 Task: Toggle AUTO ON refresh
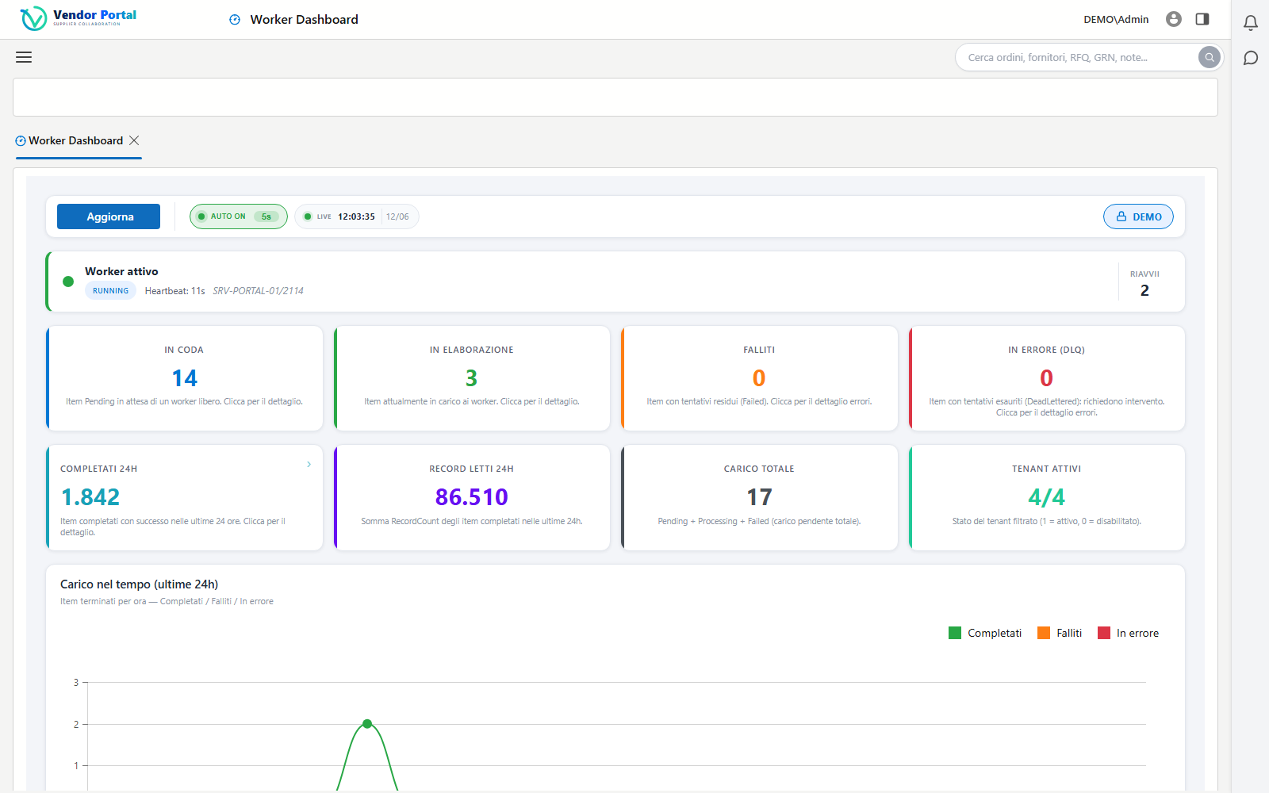click(x=239, y=216)
